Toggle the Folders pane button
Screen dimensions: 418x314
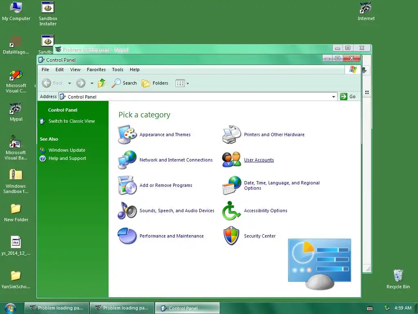pyautogui.click(x=155, y=83)
